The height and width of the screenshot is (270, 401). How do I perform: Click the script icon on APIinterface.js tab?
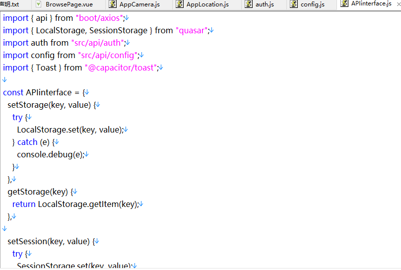click(344, 3)
